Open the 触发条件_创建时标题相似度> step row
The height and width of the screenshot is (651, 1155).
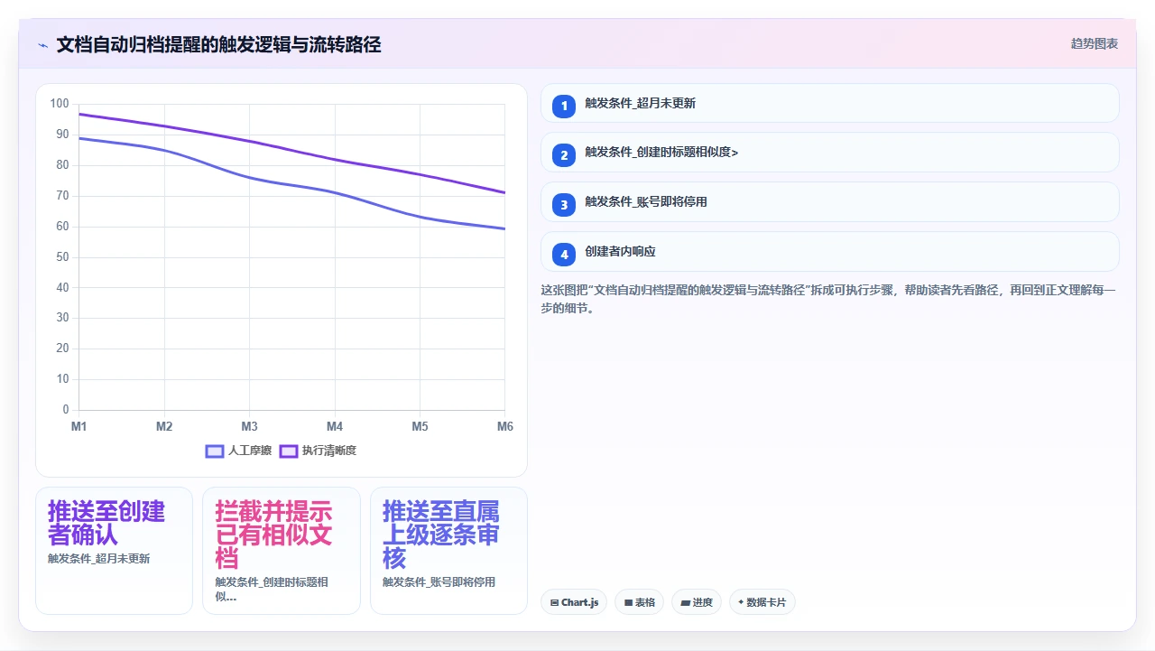[x=829, y=153]
